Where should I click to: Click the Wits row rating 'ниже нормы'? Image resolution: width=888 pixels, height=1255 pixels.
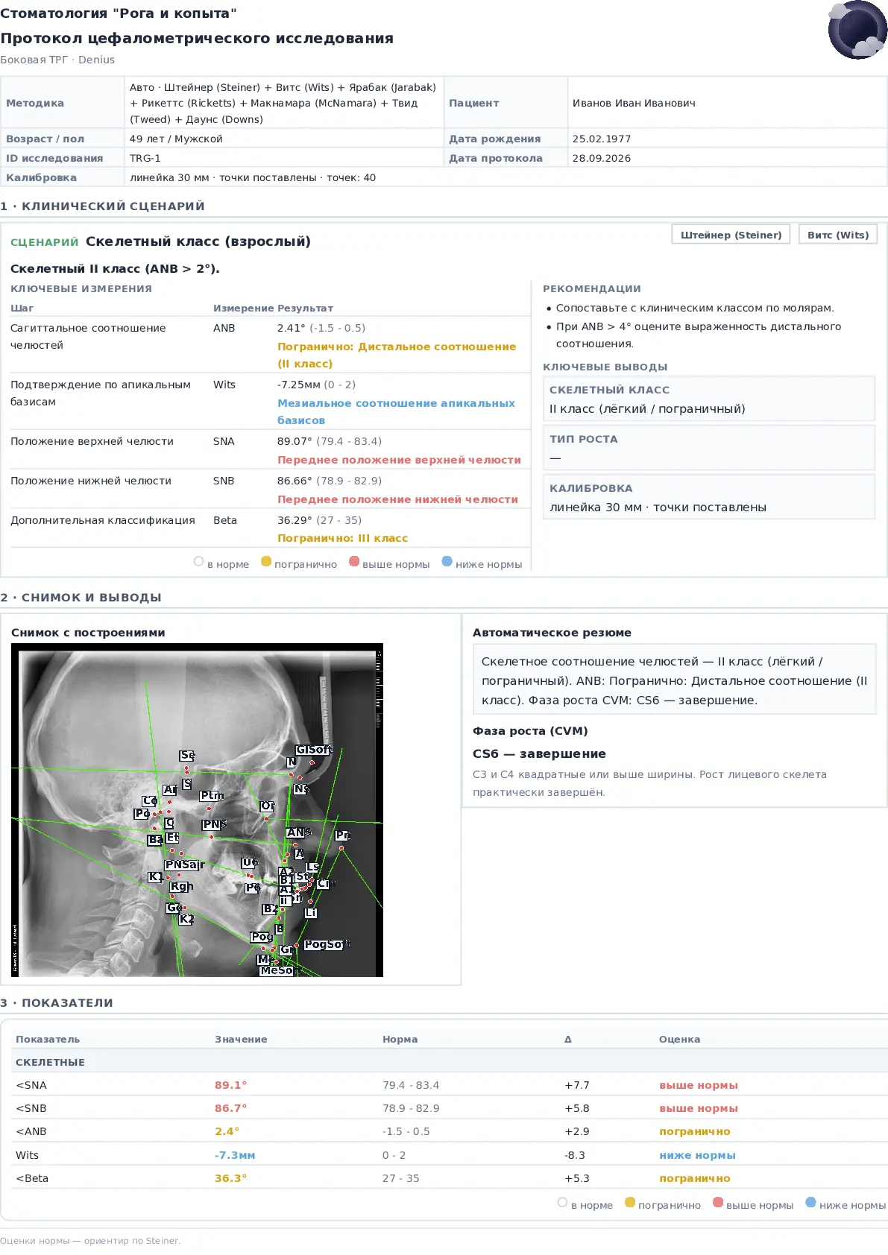click(x=697, y=1155)
